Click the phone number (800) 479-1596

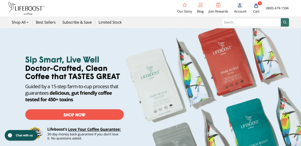point(277,8)
